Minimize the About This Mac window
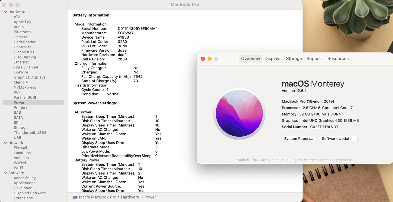Screen dimensions: 393x202 [209, 59]
